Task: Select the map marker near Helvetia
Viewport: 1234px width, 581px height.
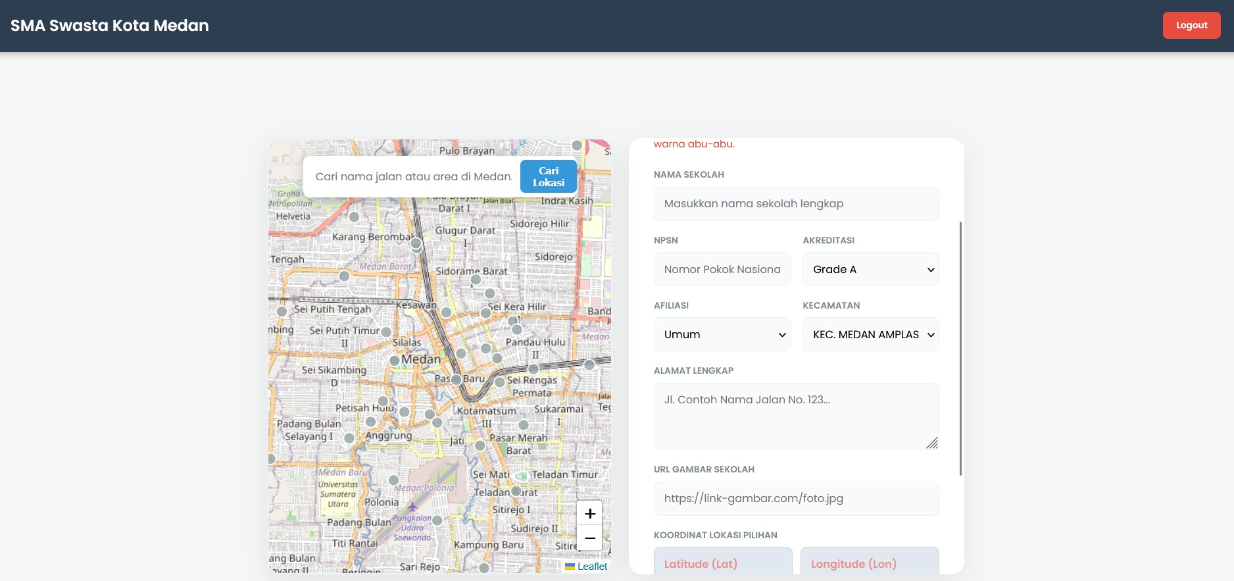Action: pos(354,216)
